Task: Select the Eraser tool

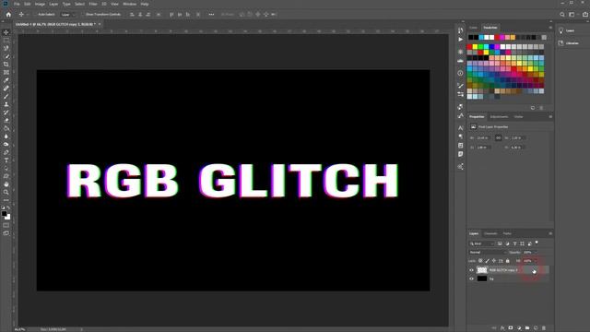Action: pyautogui.click(x=6, y=121)
